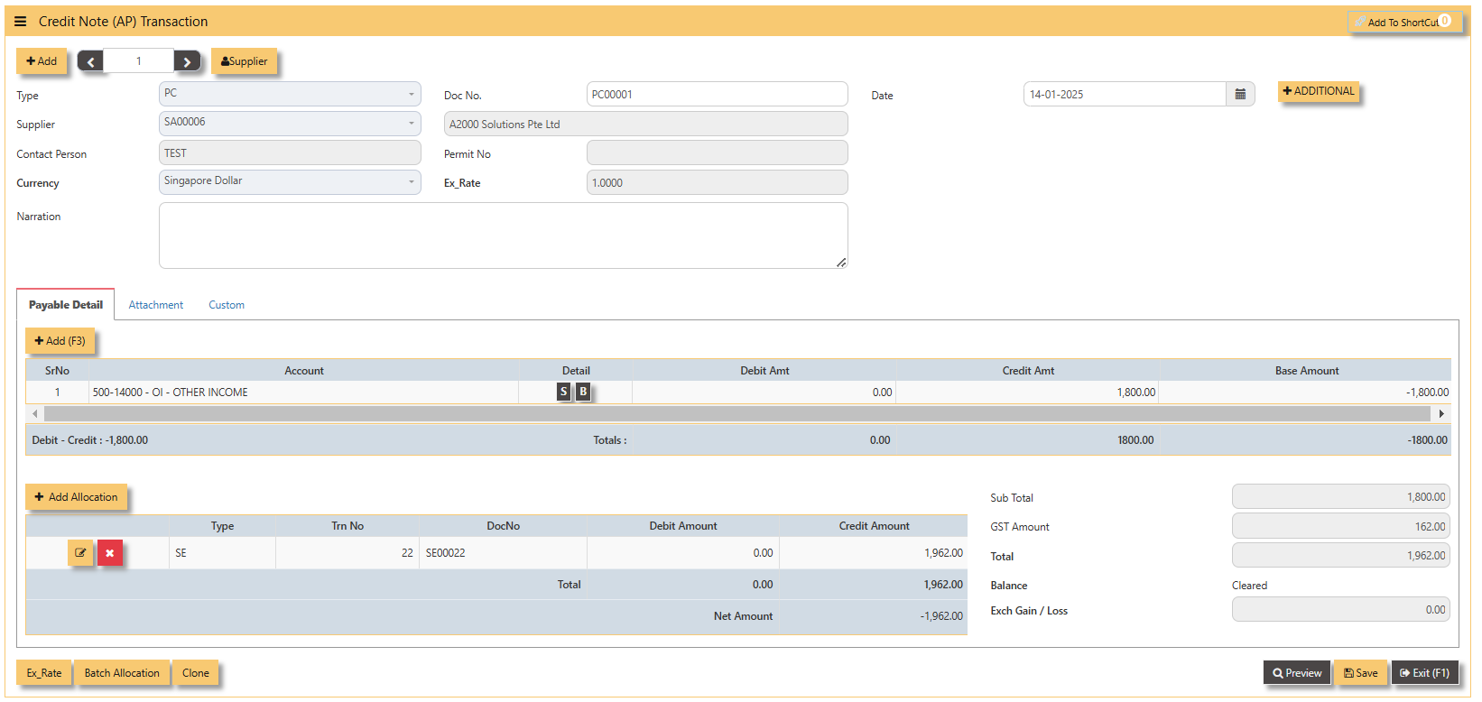Screen dimensions: 1482x702
Task: Open the Supplier button
Action: pos(244,61)
